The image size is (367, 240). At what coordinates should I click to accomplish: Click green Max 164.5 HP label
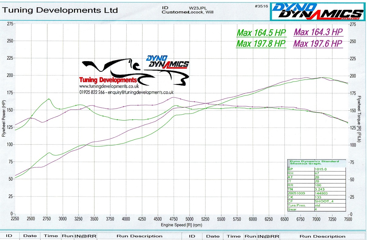[x=261, y=33]
